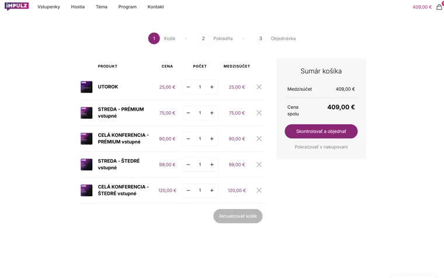
Task: Click the Aktualizovať košík button
Action: tap(238, 216)
